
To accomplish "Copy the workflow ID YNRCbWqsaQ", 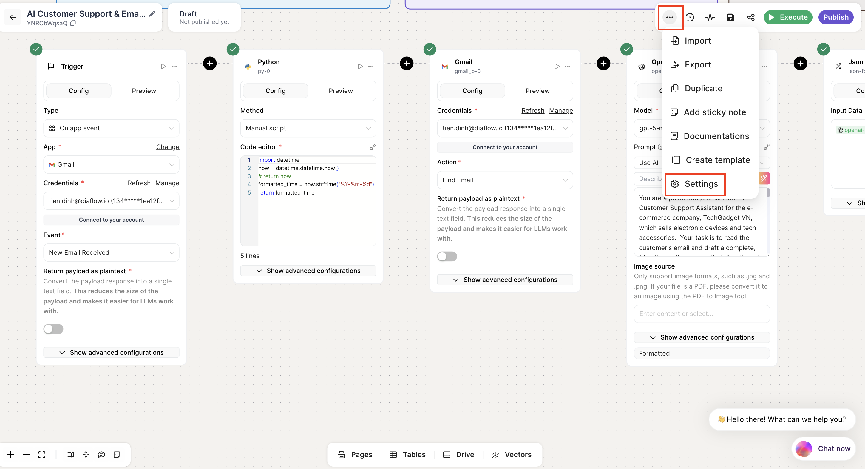I will coord(73,23).
